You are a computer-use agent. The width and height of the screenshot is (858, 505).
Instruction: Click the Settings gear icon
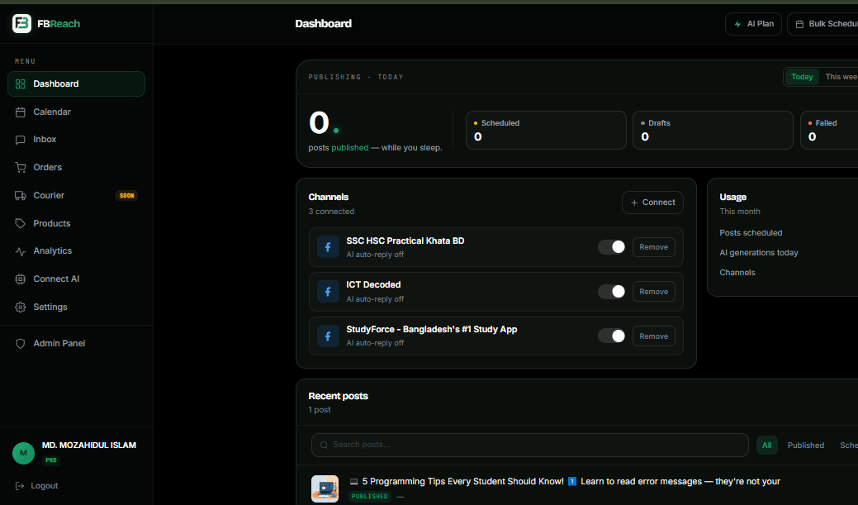pos(21,307)
